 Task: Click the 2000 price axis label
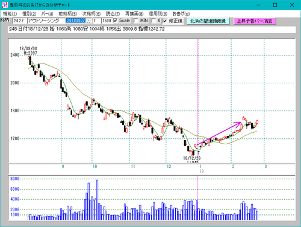click(15, 83)
